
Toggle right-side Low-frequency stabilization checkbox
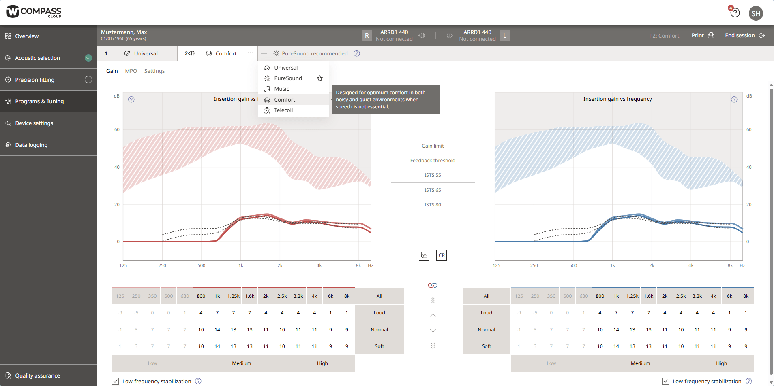(665, 381)
